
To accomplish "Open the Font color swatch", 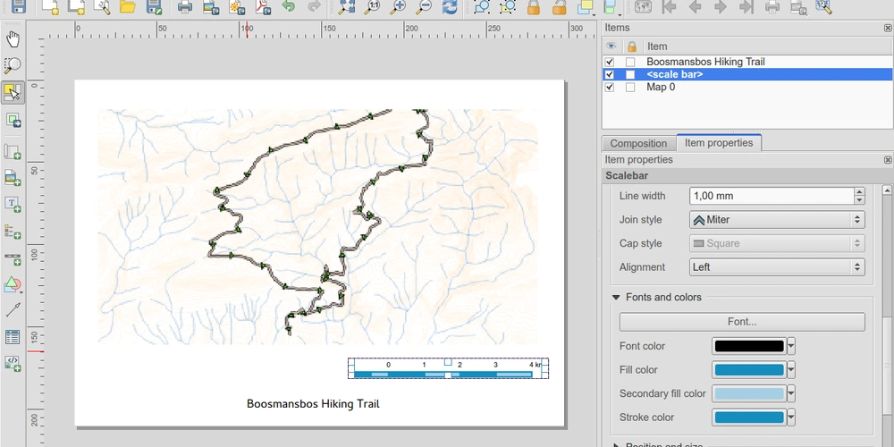I will (x=749, y=346).
